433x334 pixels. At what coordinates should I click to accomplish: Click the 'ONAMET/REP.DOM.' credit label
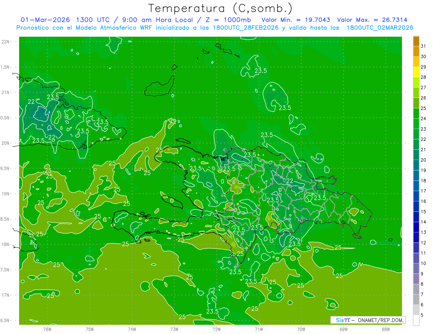380,320
